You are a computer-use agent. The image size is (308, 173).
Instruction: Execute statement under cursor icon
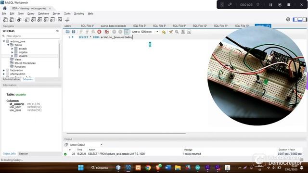87,32
